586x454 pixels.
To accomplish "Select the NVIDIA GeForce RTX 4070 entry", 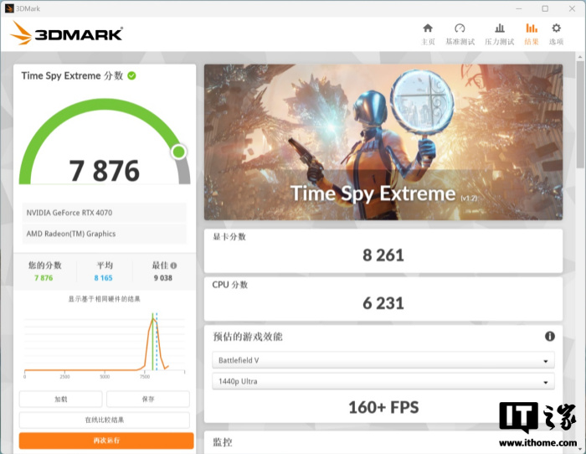I will [x=105, y=213].
